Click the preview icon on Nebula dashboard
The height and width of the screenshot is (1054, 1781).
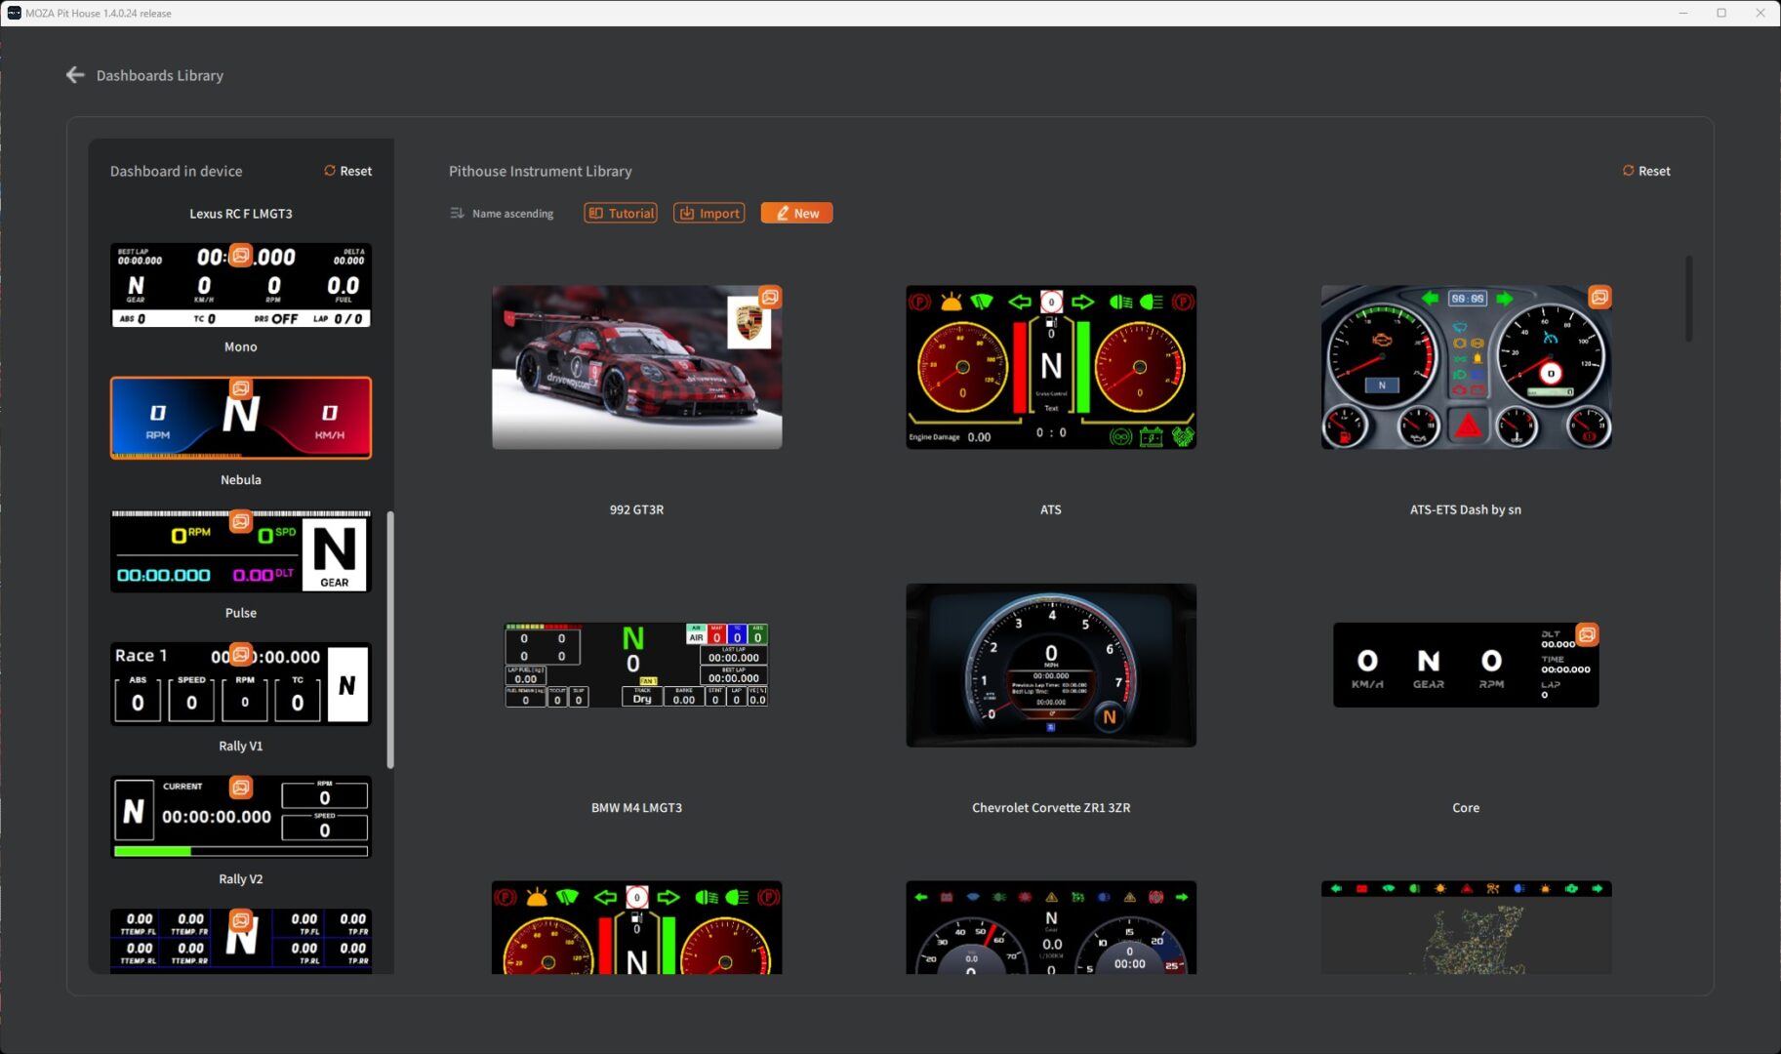point(240,388)
